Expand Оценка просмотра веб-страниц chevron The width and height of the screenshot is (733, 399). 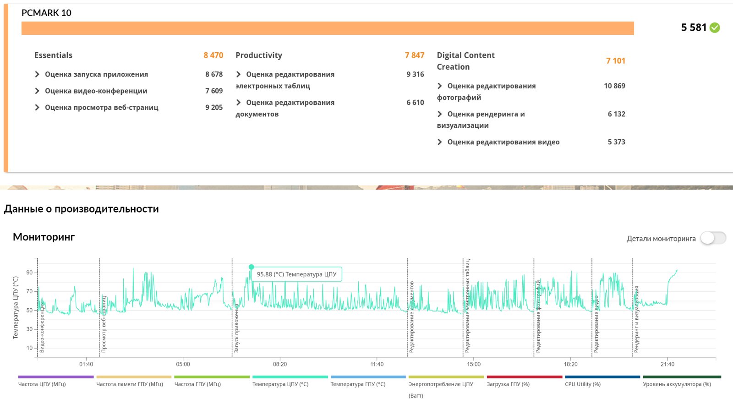pos(38,107)
